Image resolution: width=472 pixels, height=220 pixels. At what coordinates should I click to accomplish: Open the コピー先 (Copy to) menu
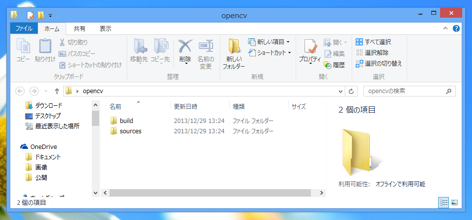point(160,51)
